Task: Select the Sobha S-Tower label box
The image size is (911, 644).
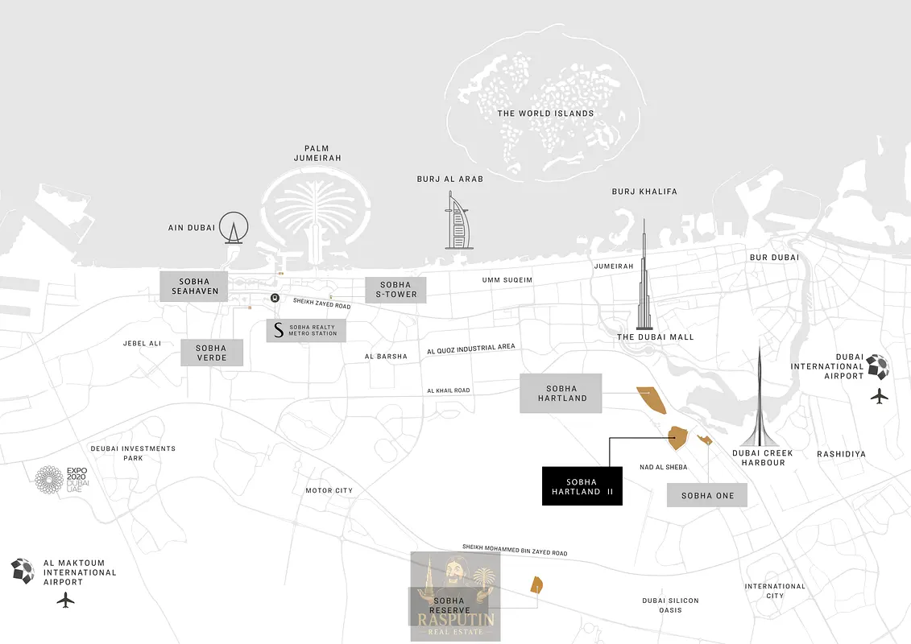Action: pos(395,290)
